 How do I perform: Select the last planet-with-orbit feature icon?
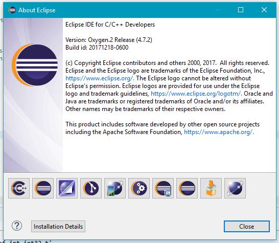coord(235,188)
